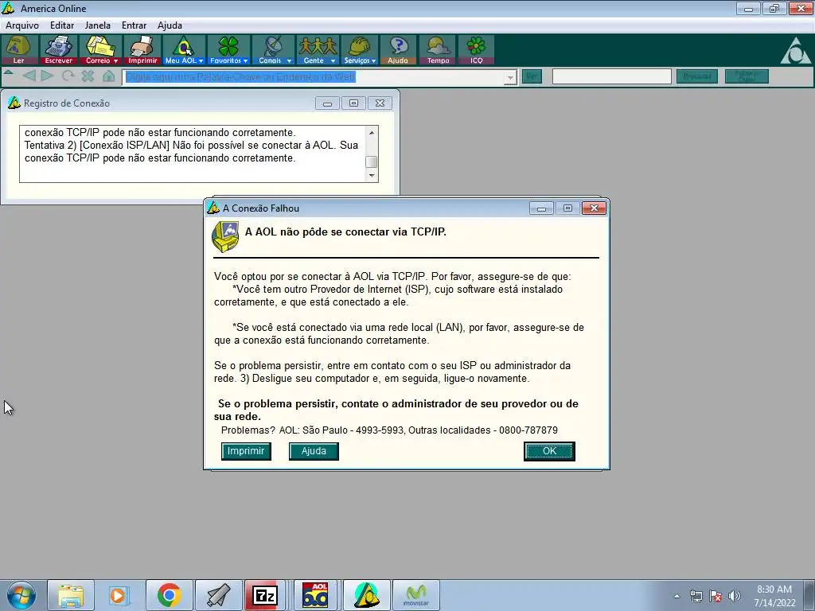
Task: Open the Janela menu
Action: tap(98, 25)
